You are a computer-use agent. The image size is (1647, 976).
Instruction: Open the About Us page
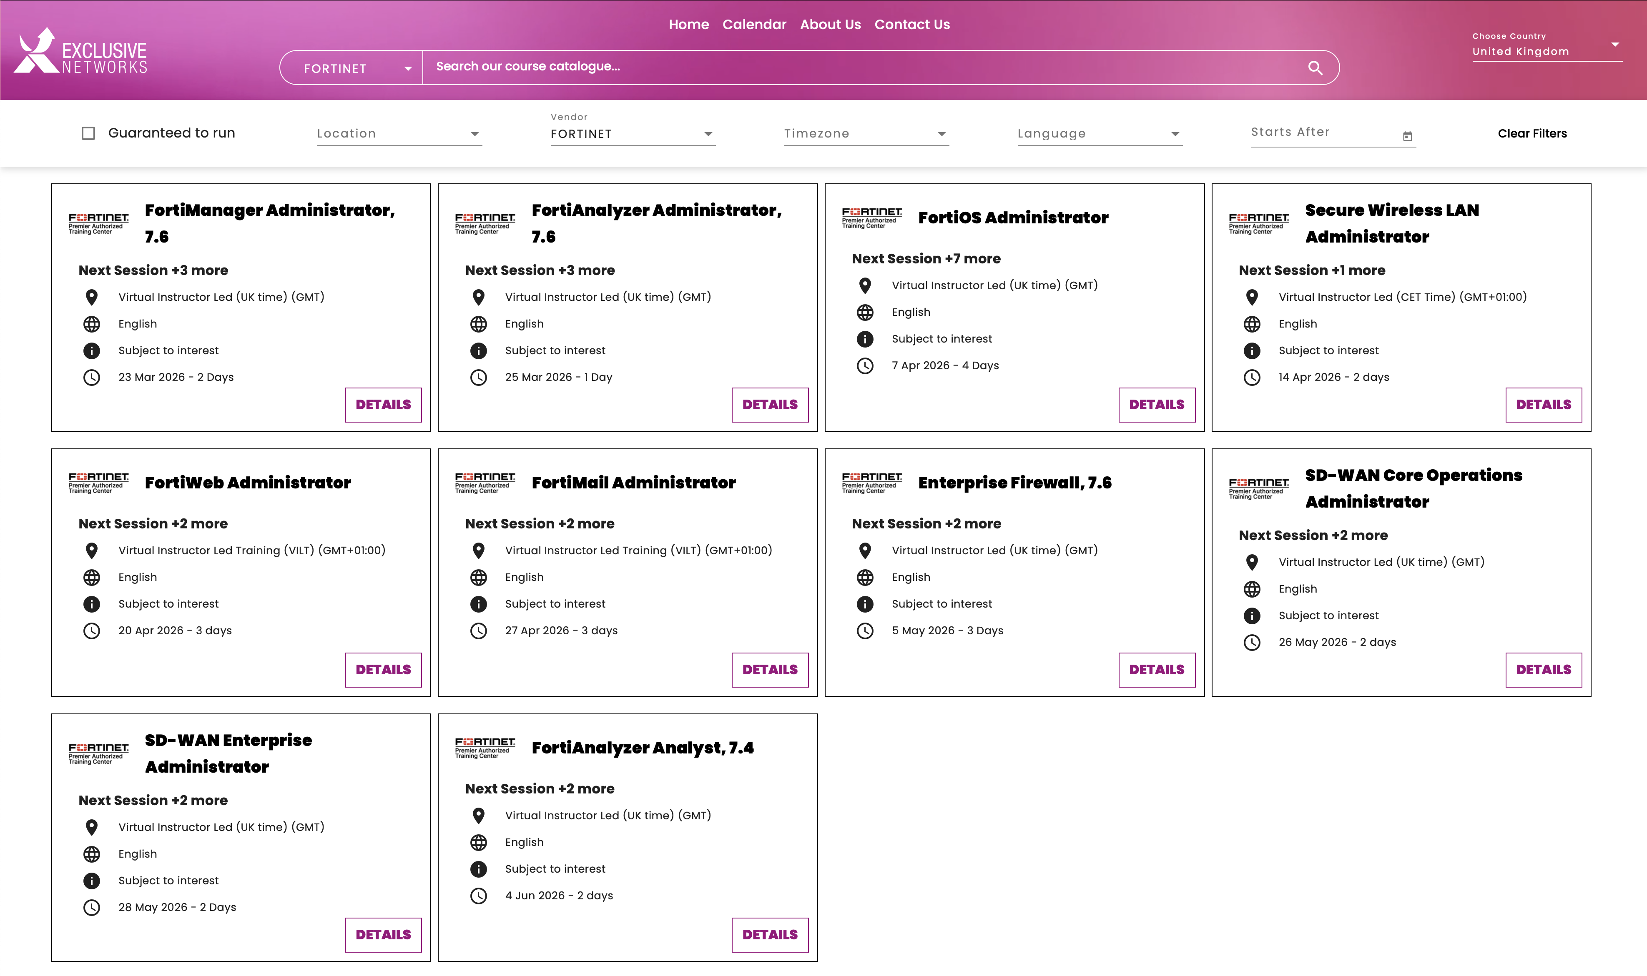pos(830,24)
